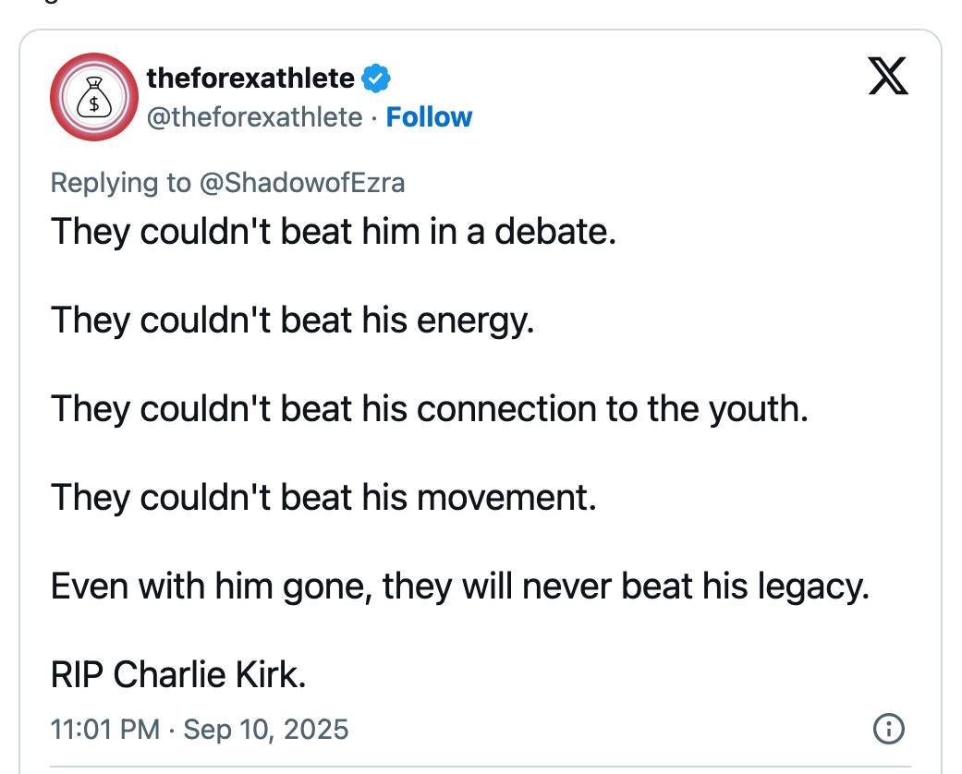The height and width of the screenshot is (774, 962).
Task: Click the "RIP Charlie Kirk." line
Action: pos(177,675)
